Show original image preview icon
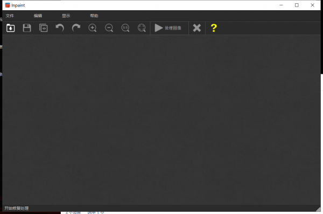This screenshot has width=323, height=214. pyautogui.click(x=43, y=28)
